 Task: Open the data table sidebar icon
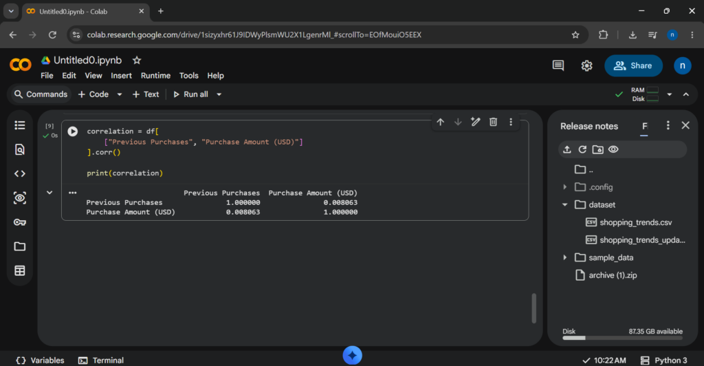pos(20,271)
